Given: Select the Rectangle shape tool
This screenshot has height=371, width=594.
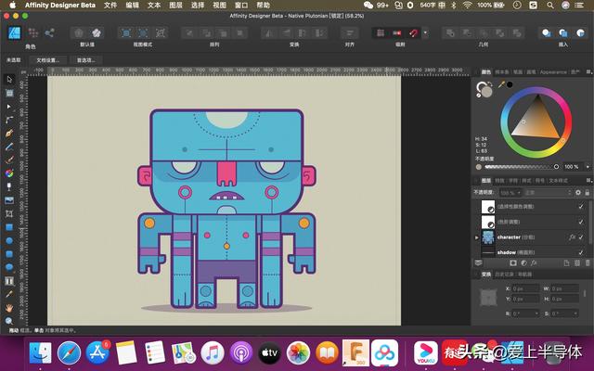Looking at the screenshot, I should [x=9, y=227].
